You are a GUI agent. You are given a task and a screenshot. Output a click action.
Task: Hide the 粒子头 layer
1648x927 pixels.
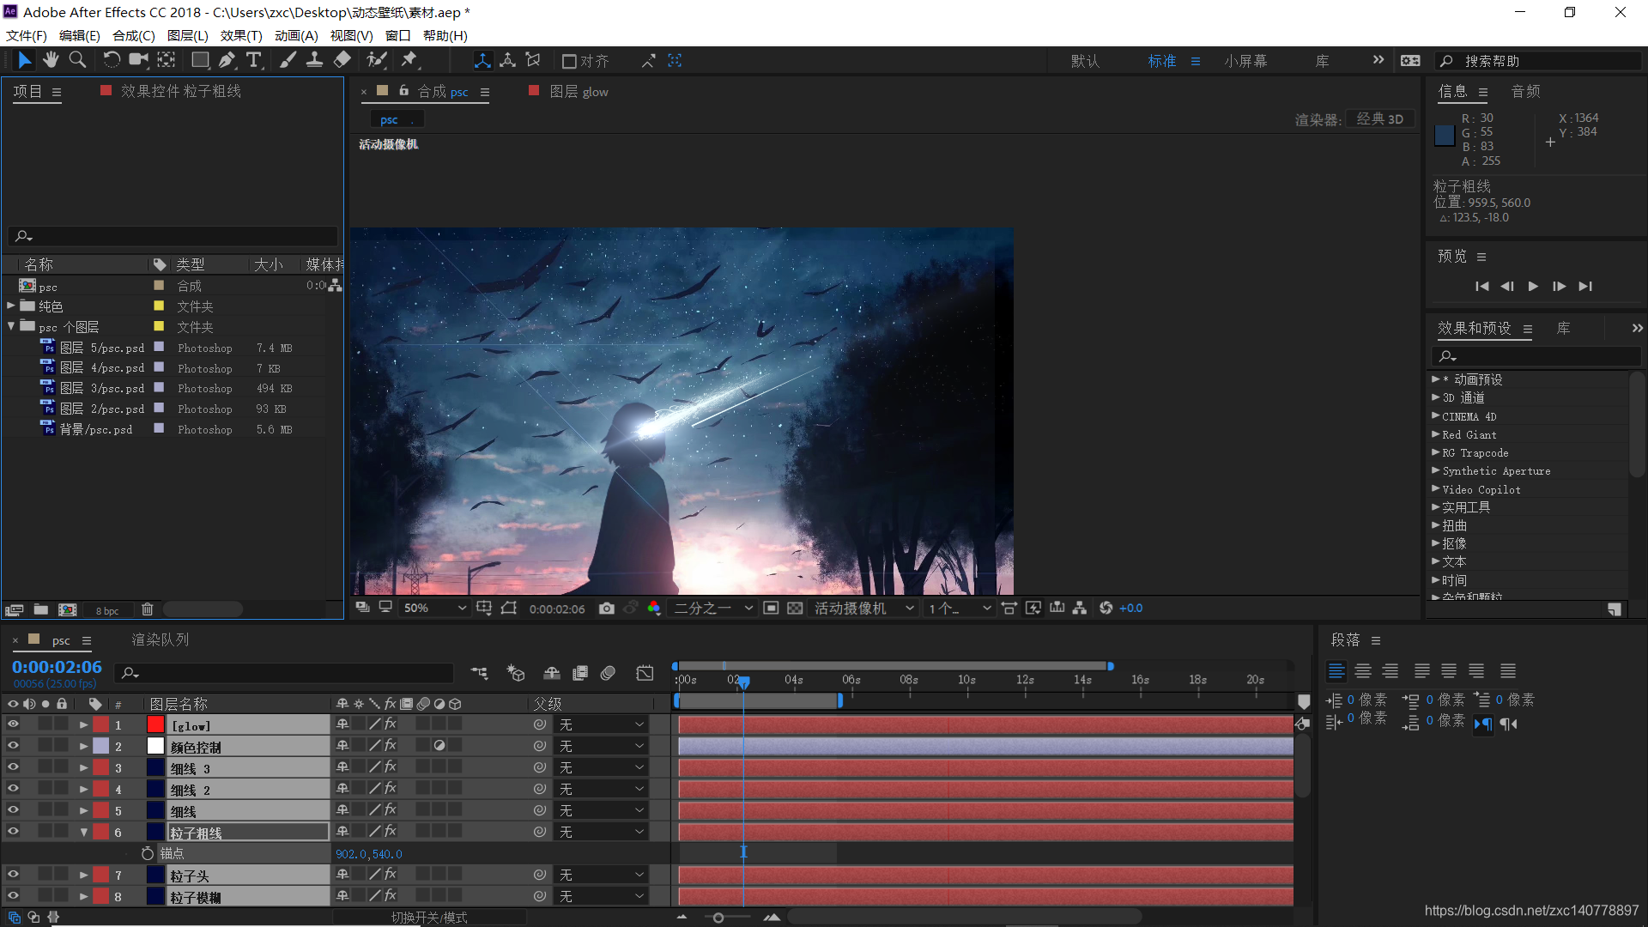coord(13,875)
